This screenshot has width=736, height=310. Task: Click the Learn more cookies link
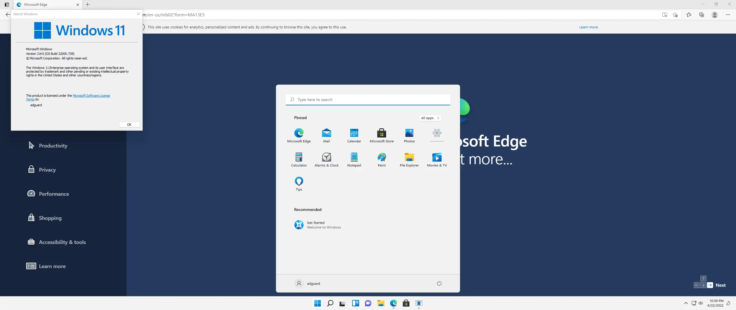[588, 27]
